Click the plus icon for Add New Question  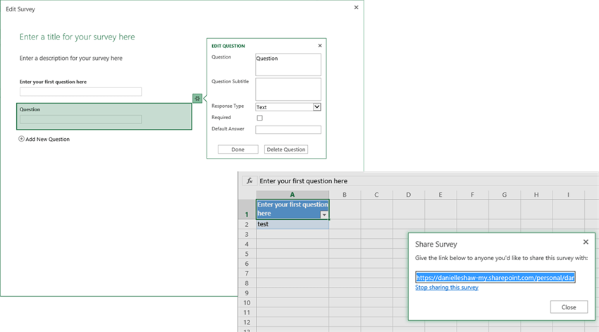click(22, 140)
